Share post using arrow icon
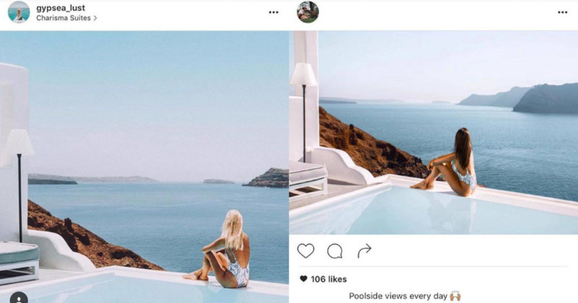 (x=364, y=251)
